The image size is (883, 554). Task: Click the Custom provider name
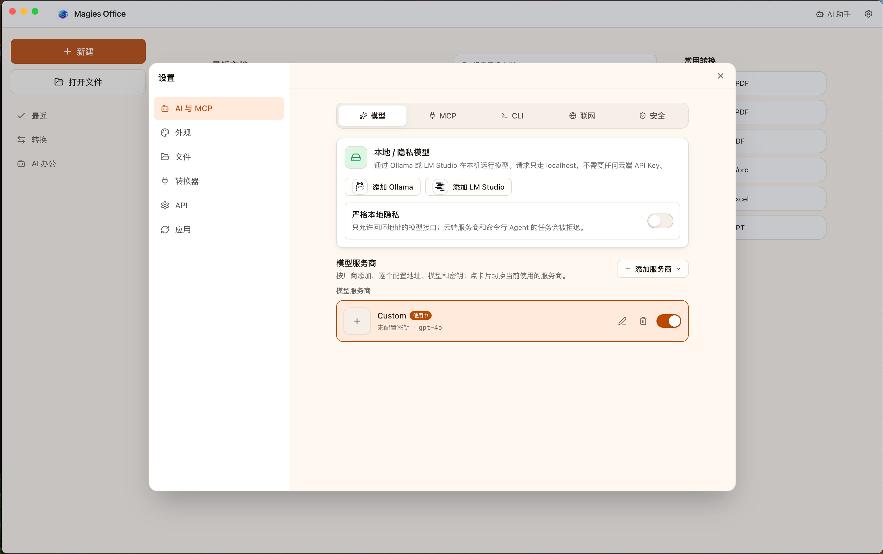392,316
